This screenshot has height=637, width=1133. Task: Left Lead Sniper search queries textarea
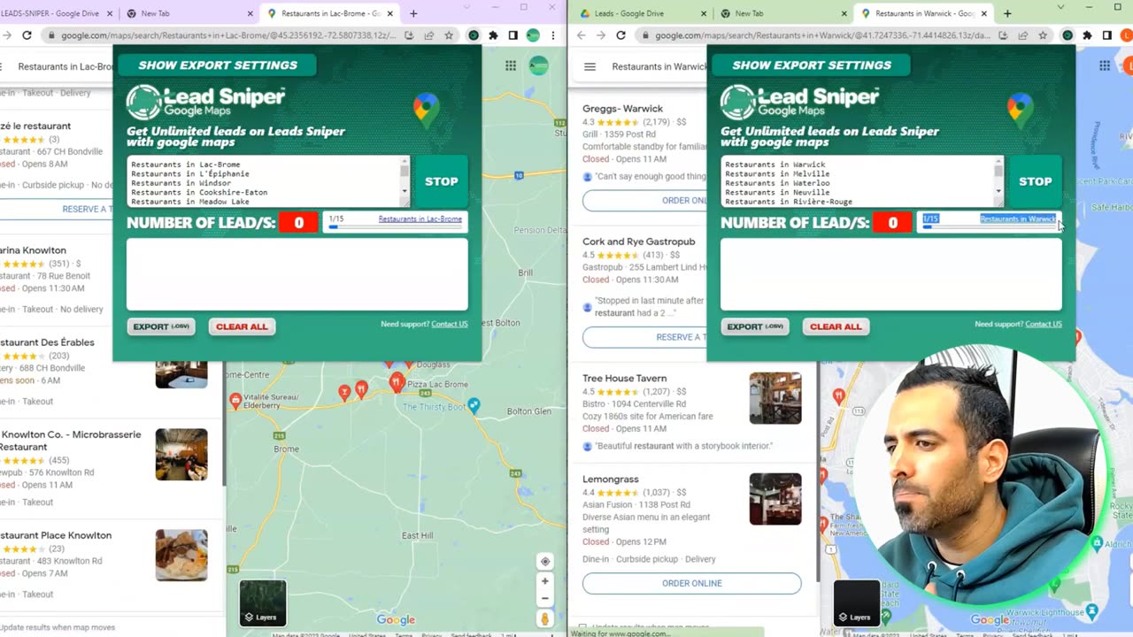(269, 181)
